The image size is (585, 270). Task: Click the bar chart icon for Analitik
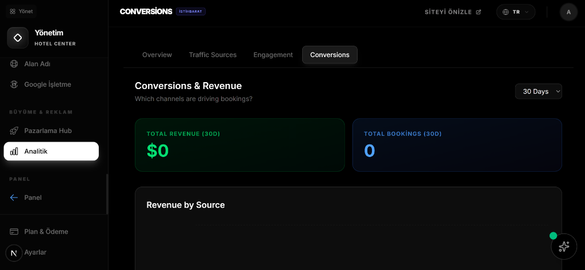14,151
